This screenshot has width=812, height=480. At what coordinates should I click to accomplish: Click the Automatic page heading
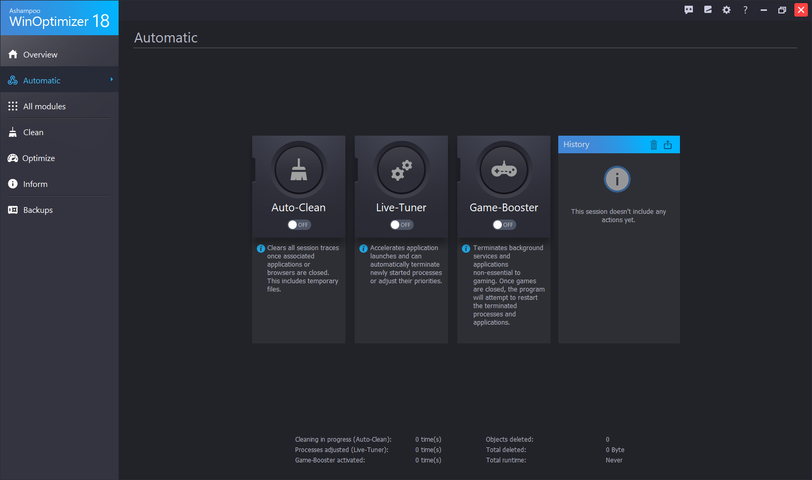[x=166, y=38]
